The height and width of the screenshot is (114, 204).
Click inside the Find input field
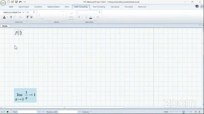point(27,112)
